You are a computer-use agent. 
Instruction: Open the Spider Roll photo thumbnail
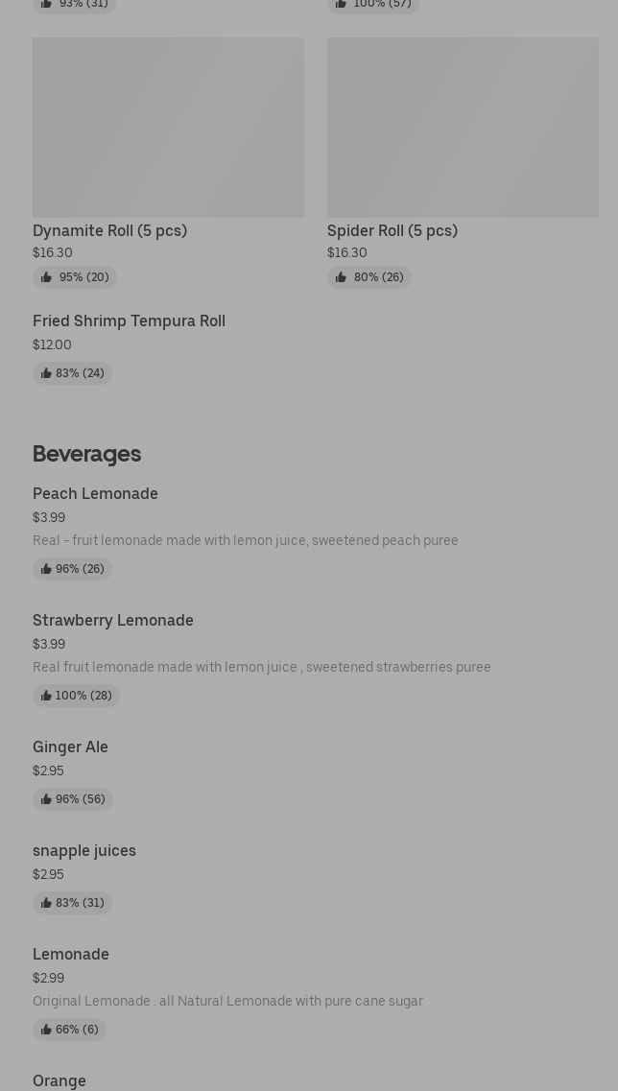[x=463, y=127]
